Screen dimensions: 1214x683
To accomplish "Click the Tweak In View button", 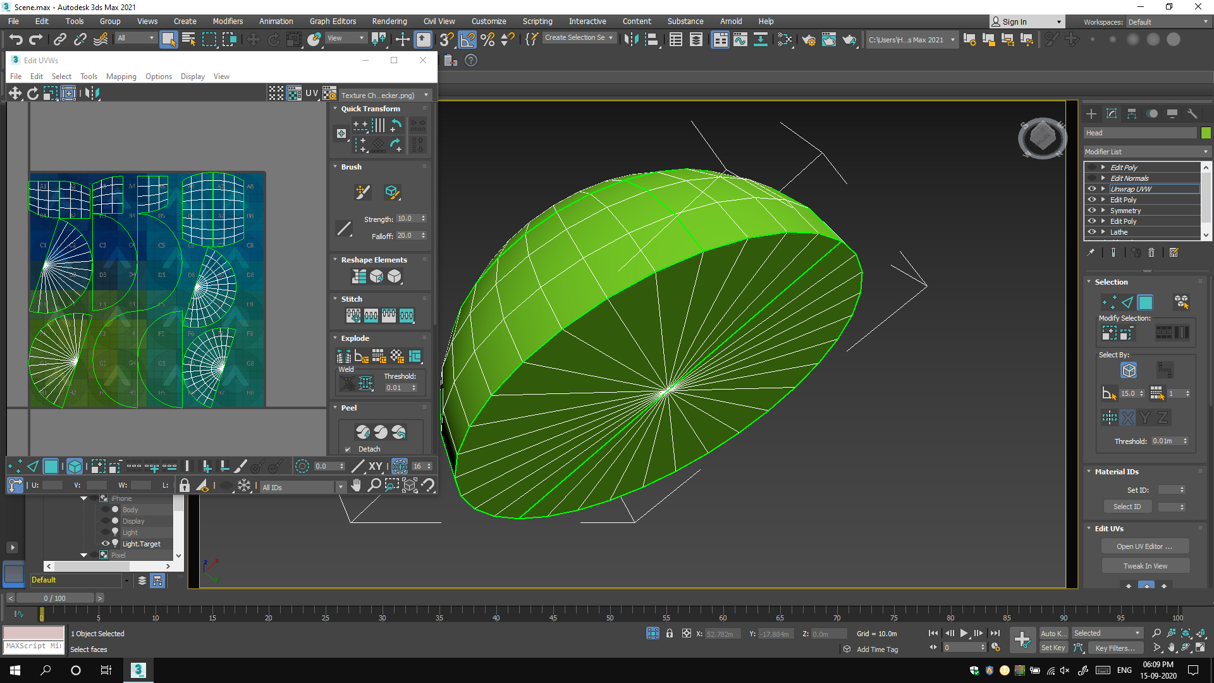I will point(1145,566).
